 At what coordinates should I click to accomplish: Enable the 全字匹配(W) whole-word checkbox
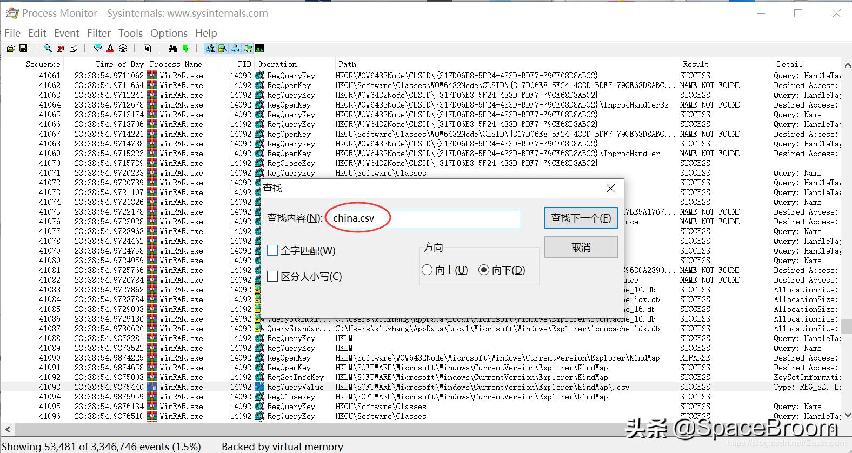point(272,250)
